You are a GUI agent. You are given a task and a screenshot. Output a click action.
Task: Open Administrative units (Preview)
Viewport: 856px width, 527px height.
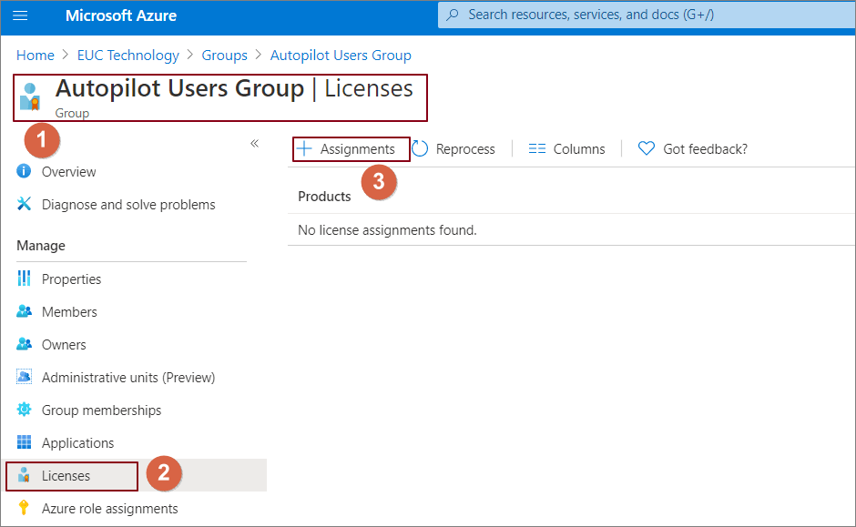point(128,378)
